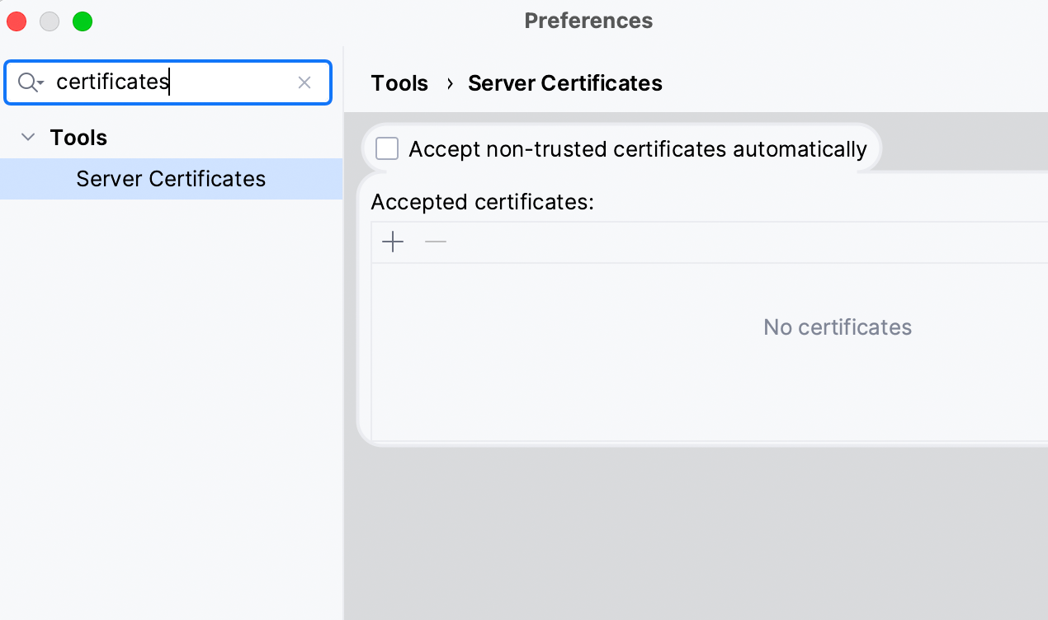Click the add certificate plus icon

click(394, 242)
